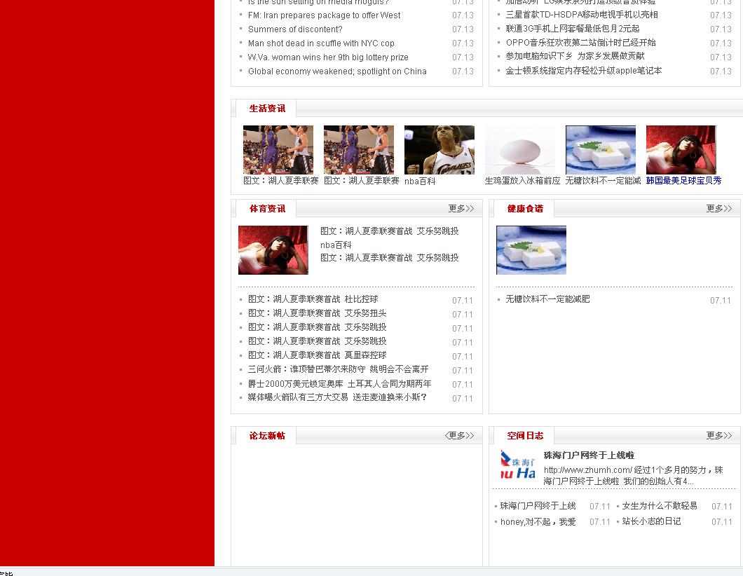Select the 空间日志 section tab
Image resolution: width=743 pixels, height=576 pixels.
tap(525, 435)
